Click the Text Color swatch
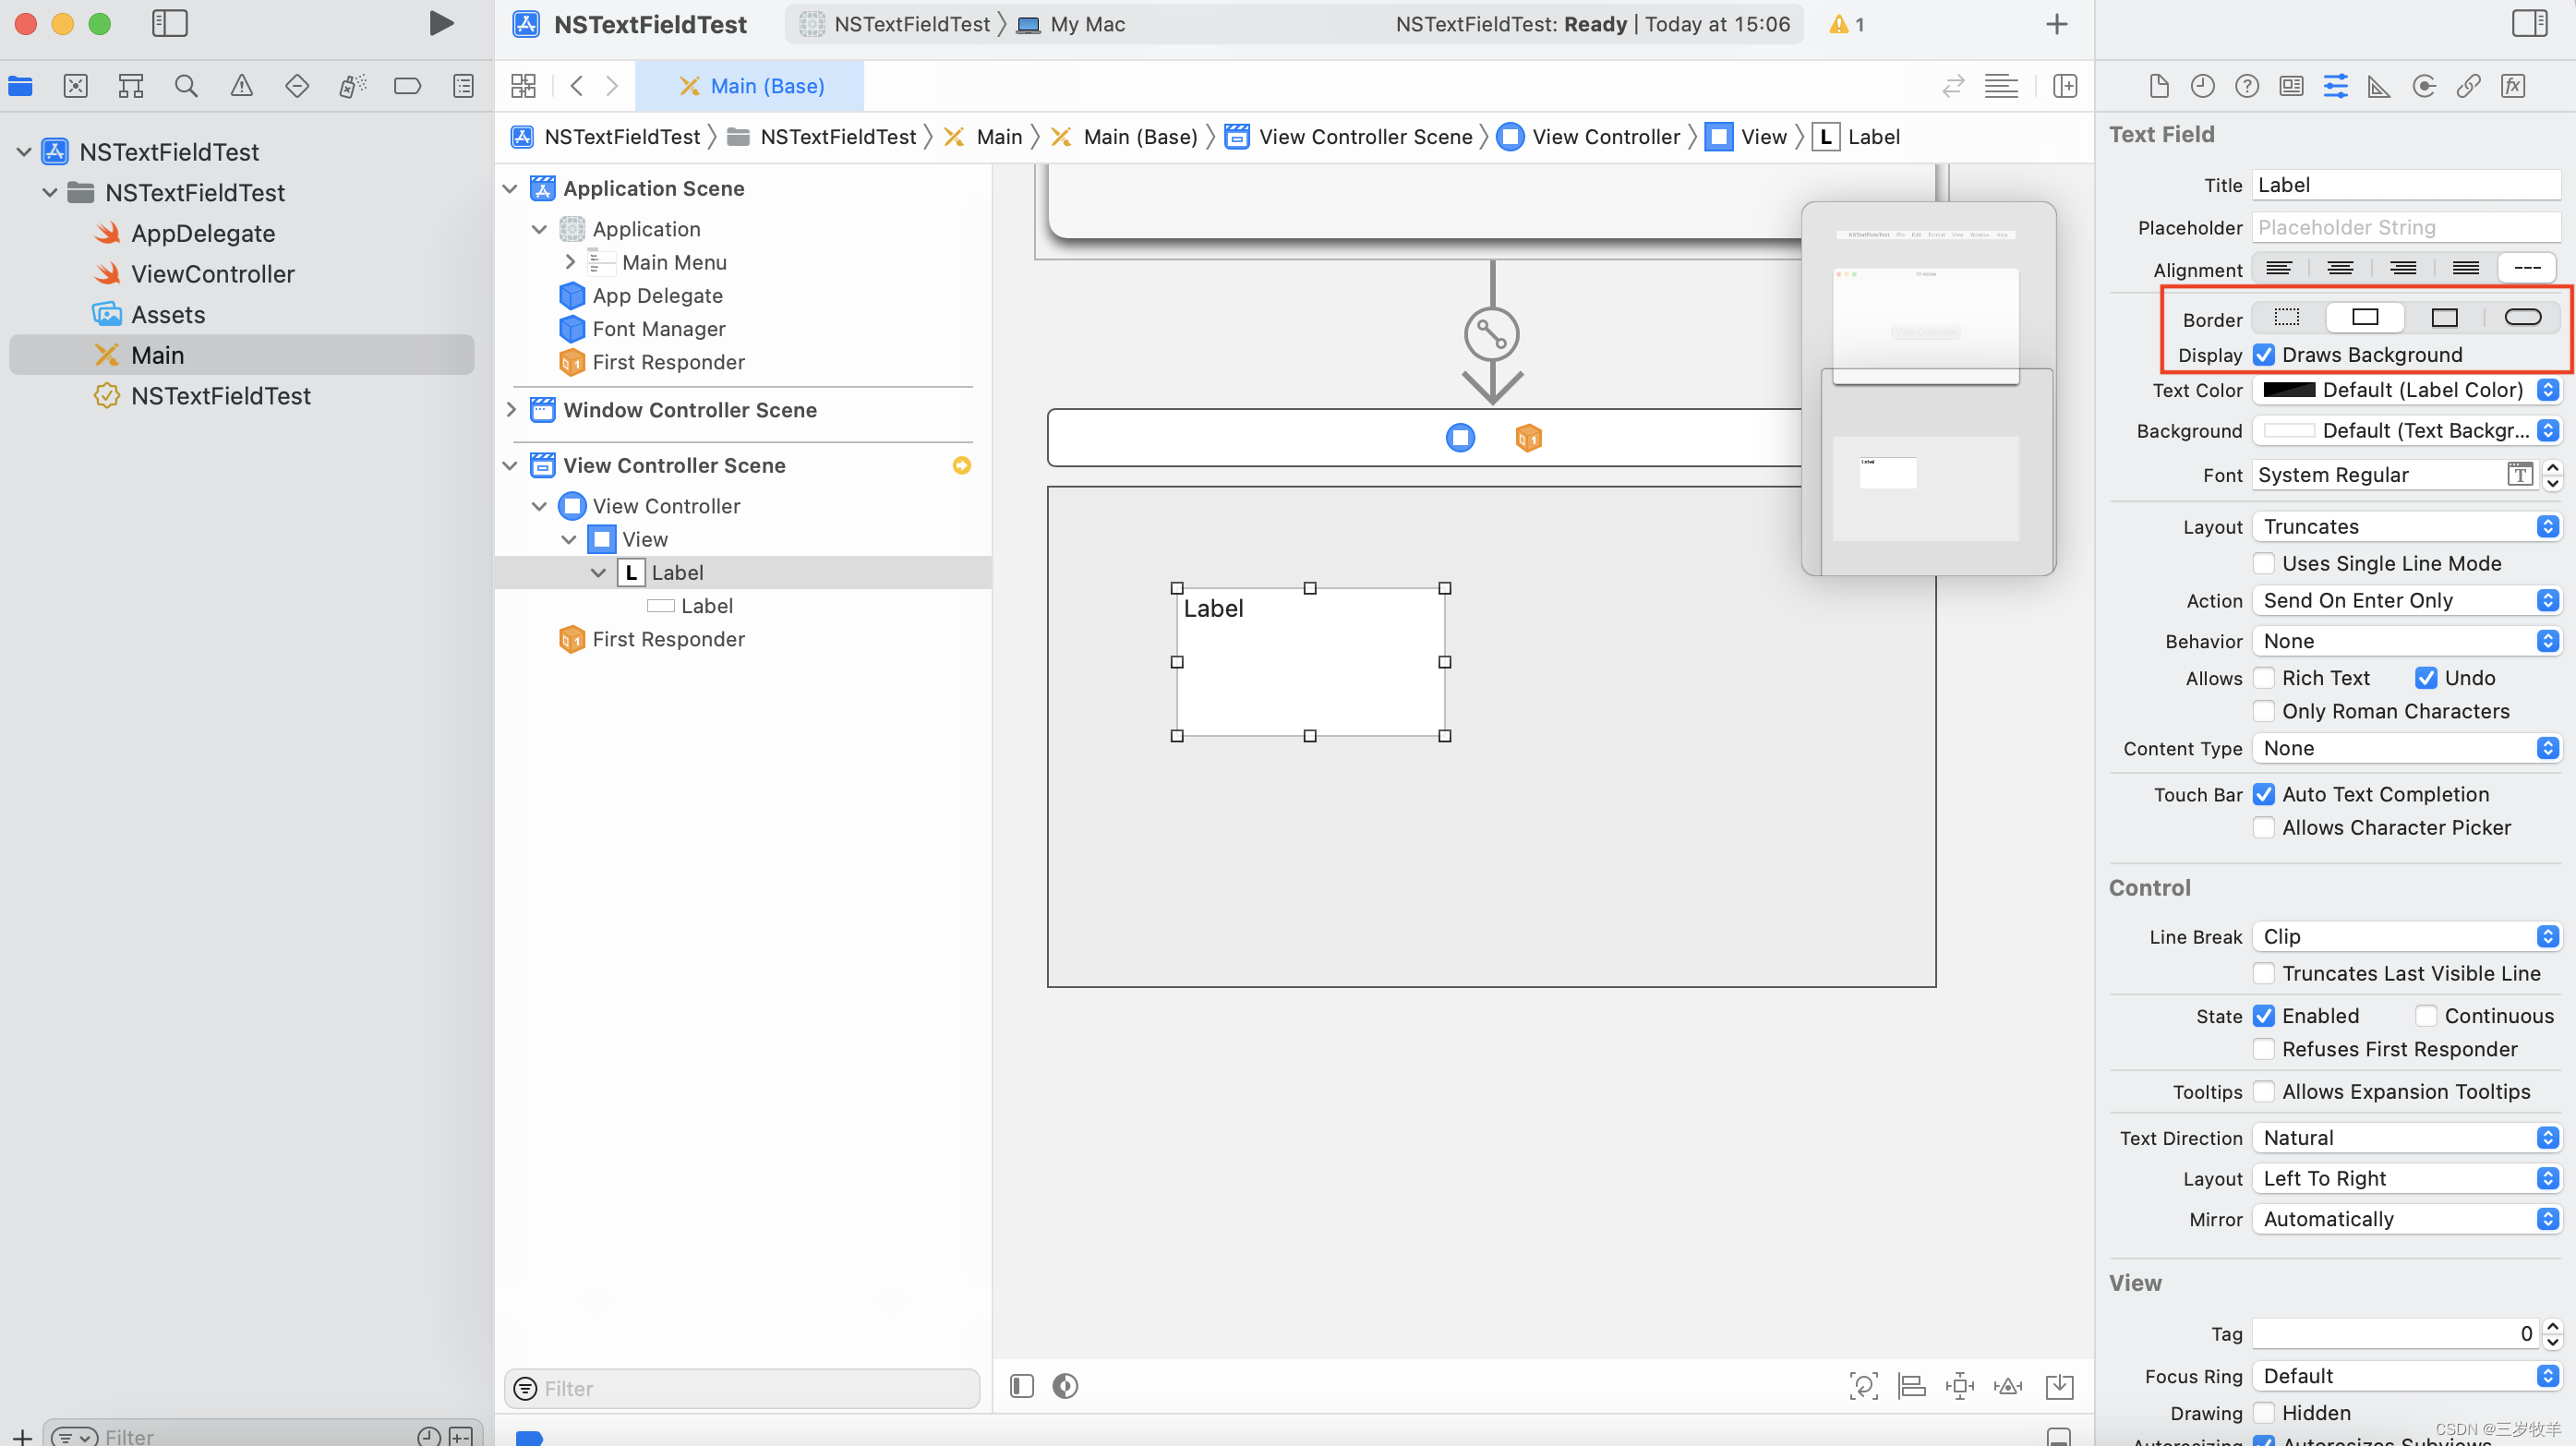 coord(2288,390)
